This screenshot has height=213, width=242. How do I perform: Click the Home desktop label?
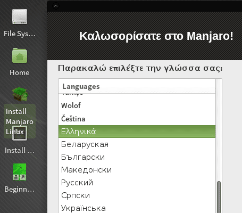(x=20, y=72)
